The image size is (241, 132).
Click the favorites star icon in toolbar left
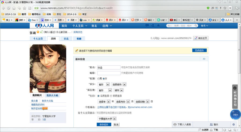(x=24, y=8)
